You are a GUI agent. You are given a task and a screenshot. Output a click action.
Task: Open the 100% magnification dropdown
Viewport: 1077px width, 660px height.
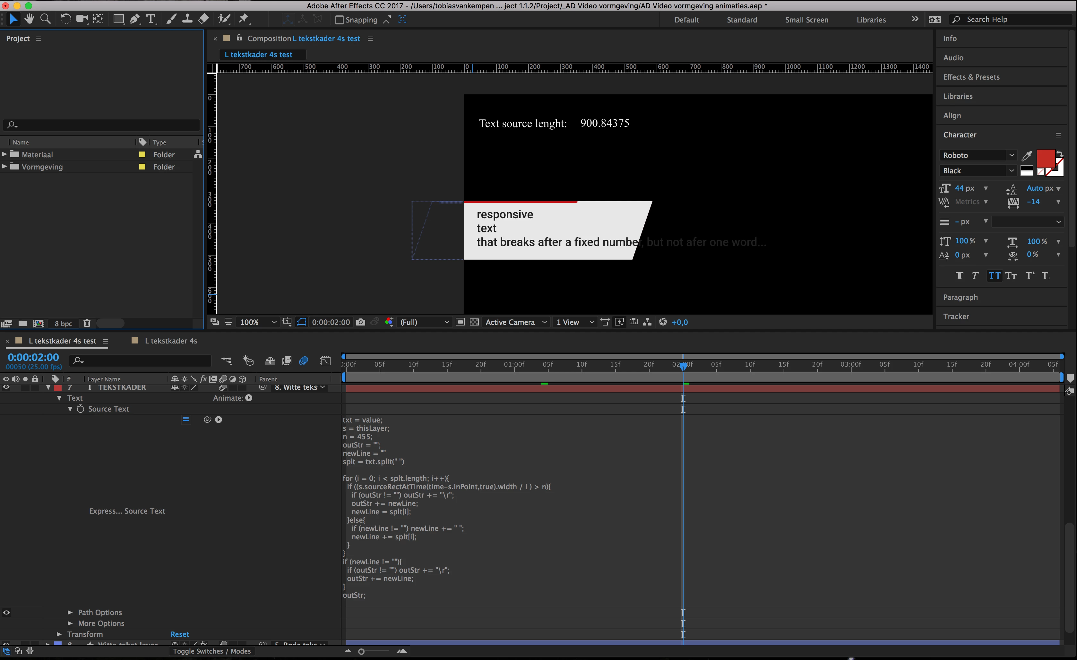pos(258,322)
